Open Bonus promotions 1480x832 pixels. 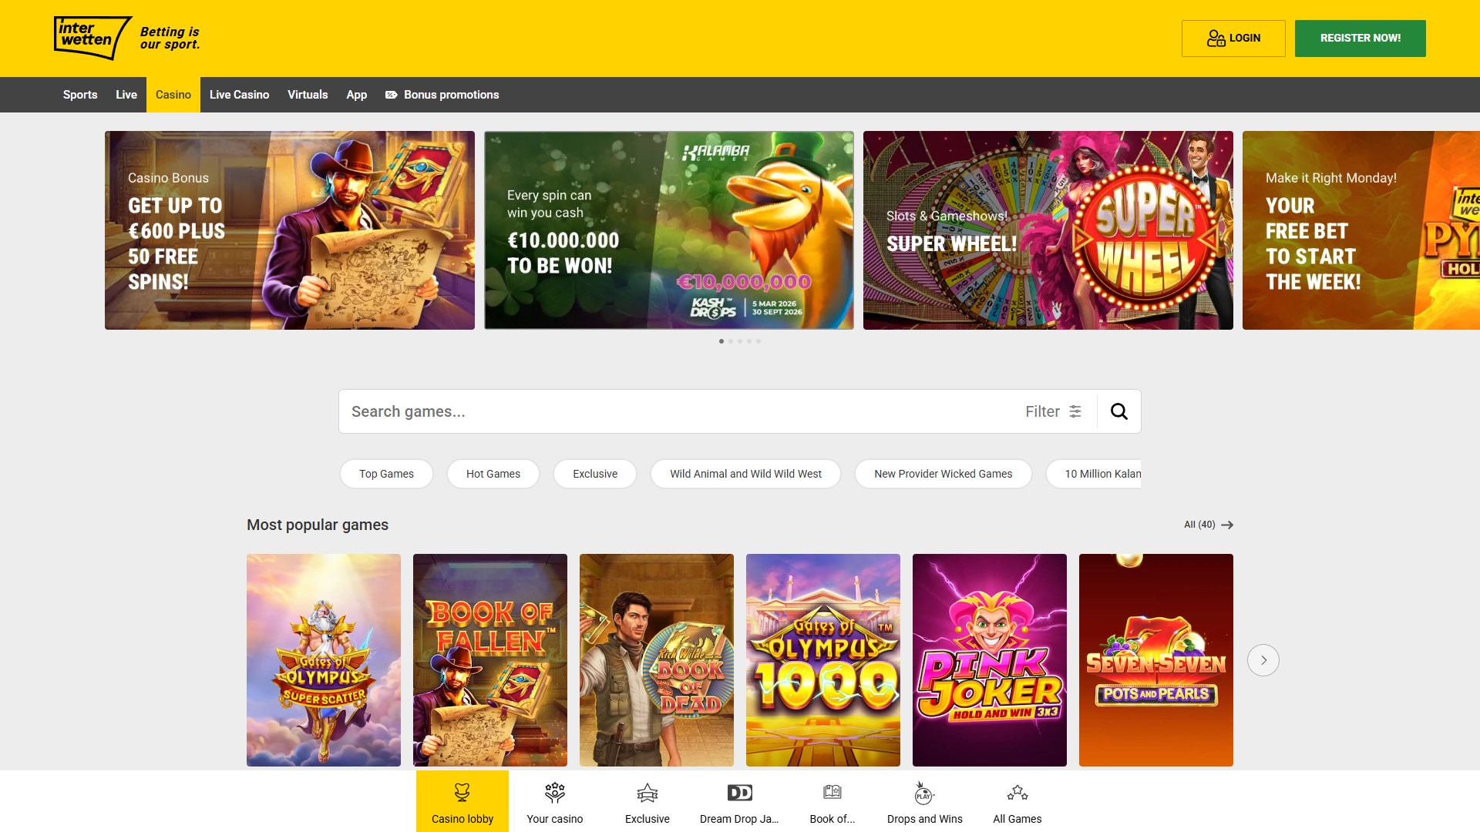click(442, 95)
